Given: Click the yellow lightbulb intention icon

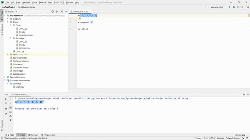Looking at the screenshot, I should click(80, 19).
